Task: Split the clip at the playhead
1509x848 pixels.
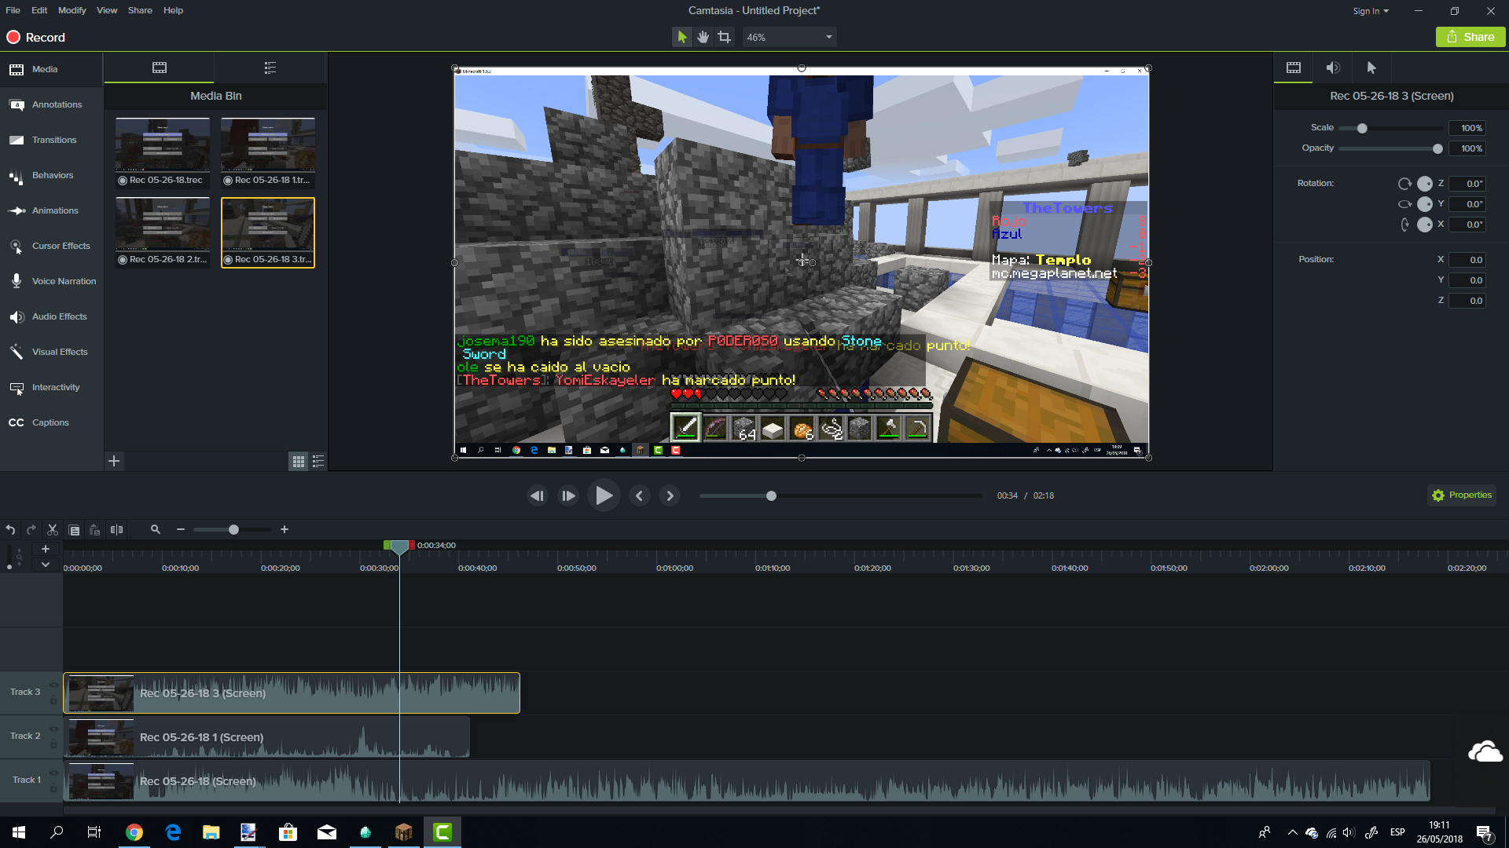Action: [116, 530]
